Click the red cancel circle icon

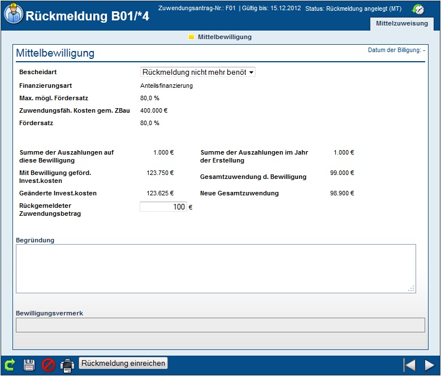tap(49, 365)
